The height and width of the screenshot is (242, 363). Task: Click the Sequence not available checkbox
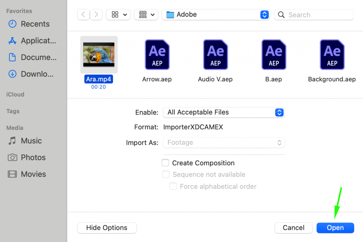click(x=166, y=174)
